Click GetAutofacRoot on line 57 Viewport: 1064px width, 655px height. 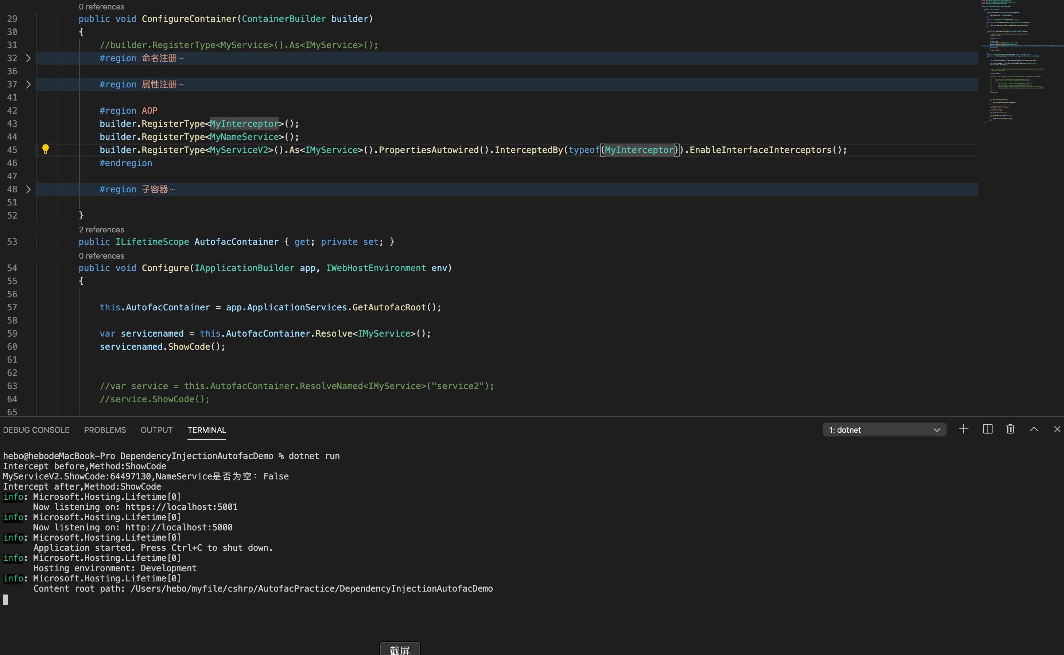pyautogui.click(x=389, y=307)
